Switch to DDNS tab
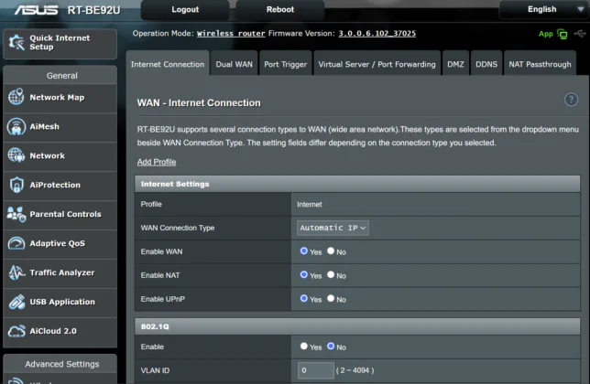Screen dimensions: 590x384 (x=486, y=64)
